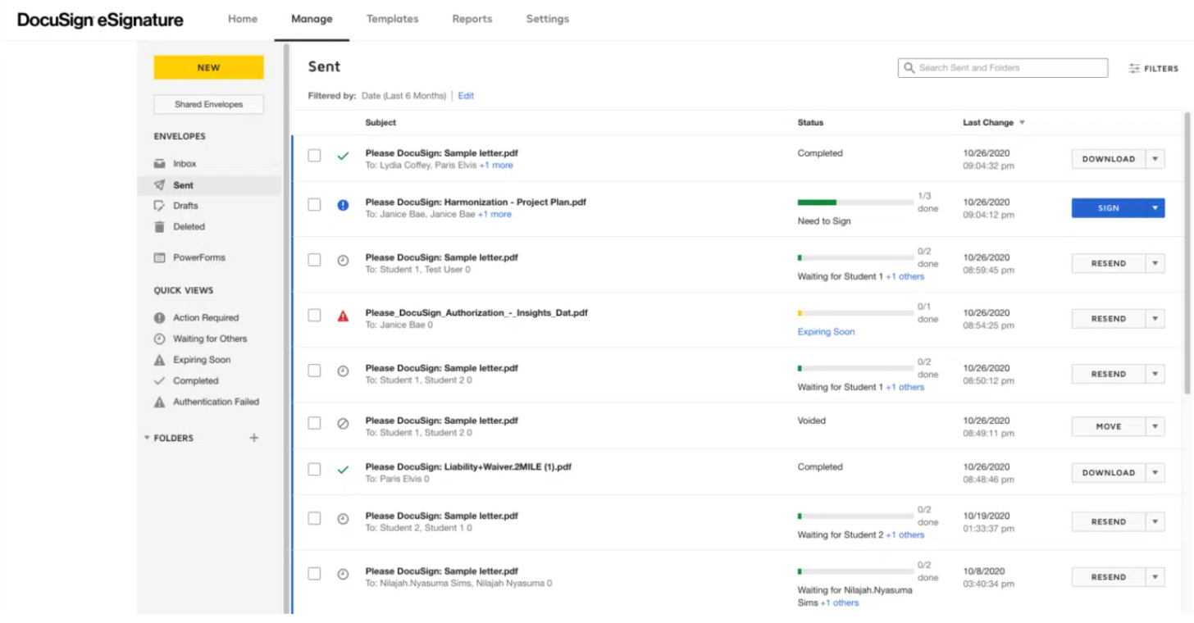The height and width of the screenshot is (623, 1194).
Task: Open dropdown arrow next to blue Sign button
Action: tap(1155, 208)
